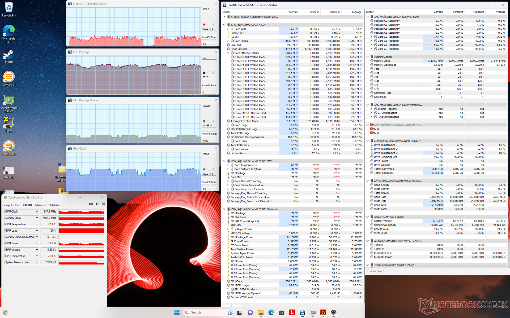Screen dimensions: 510x318
Task: Open the GPU Temperature sensor dropdown
Action: click(37, 224)
